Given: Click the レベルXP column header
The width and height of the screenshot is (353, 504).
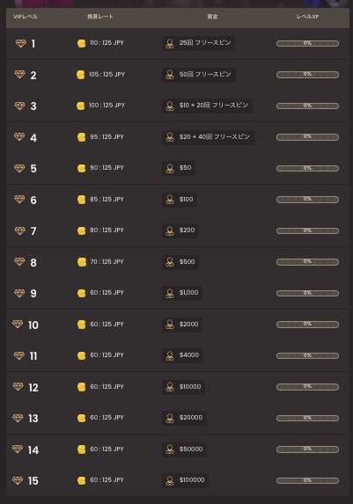Looking at the screenshot, I should tap(307, 17).
